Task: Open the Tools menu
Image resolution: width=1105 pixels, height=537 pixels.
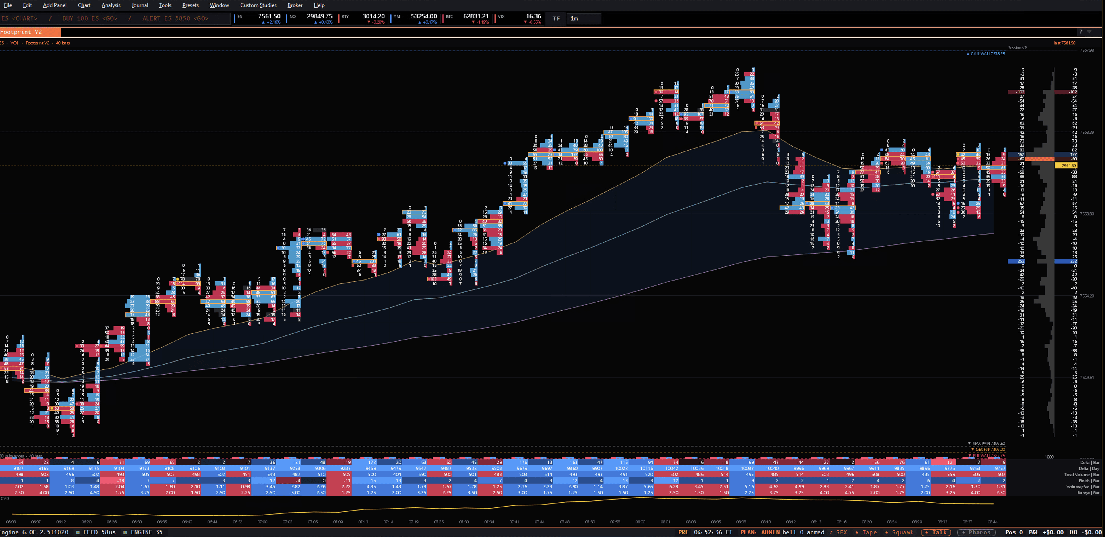Action: pos(165,5)
